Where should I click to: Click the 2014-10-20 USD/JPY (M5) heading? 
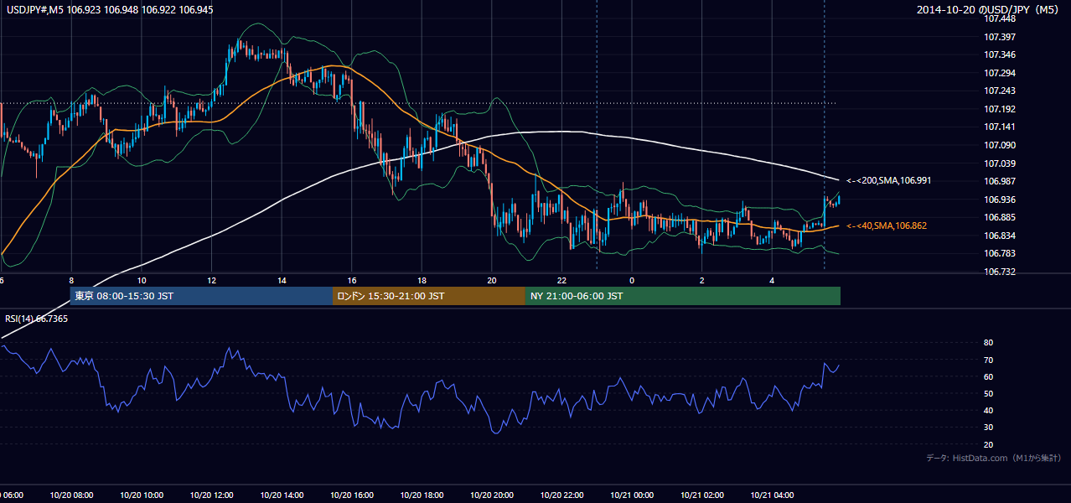989,10
